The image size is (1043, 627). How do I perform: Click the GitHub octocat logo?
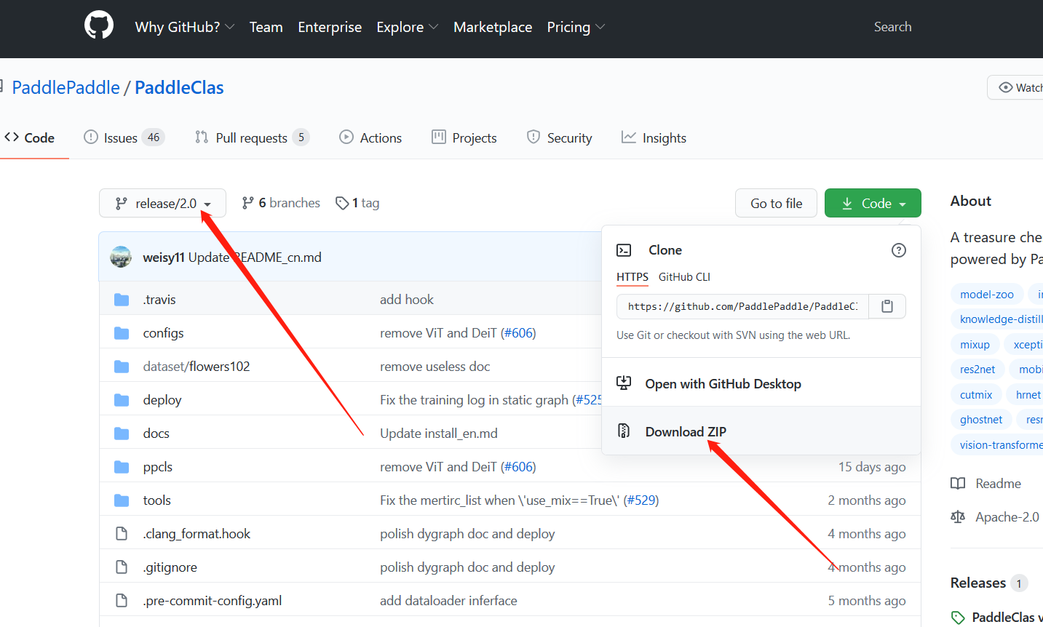99,25
